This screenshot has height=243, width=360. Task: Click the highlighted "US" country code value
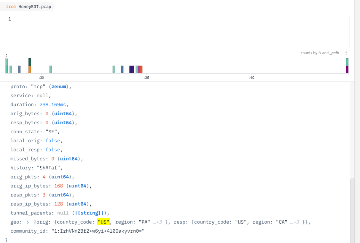coord(103,222)
